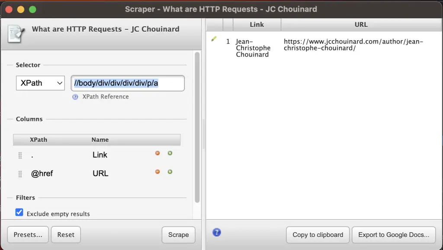Select the '.' XPath cell of Link row
The width and height of the screenshot is (443, 250).
pos(32,155)
